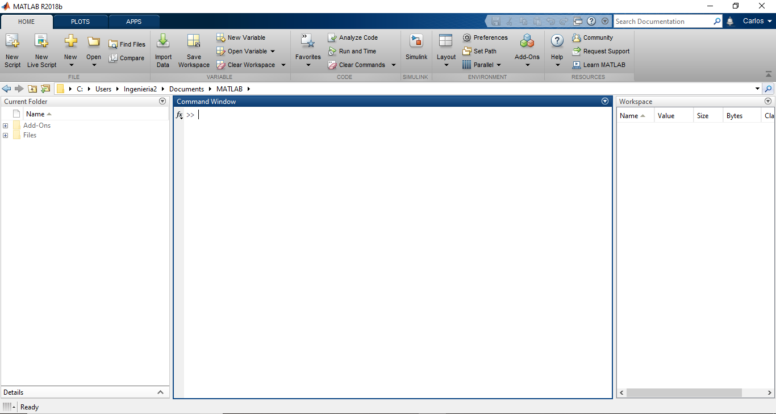Launch Simulink

pos(416,48)
